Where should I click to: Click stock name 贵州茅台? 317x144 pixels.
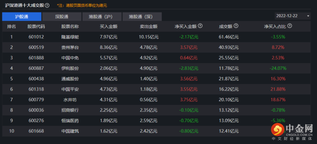click(x=70, y=47)
